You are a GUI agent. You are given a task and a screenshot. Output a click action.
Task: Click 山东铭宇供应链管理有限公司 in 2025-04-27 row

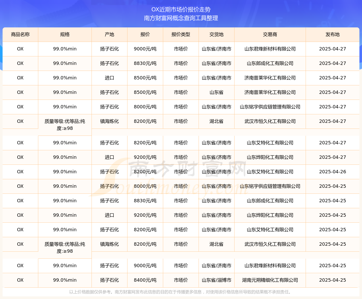pyautogui.click(x=270, y=107)
